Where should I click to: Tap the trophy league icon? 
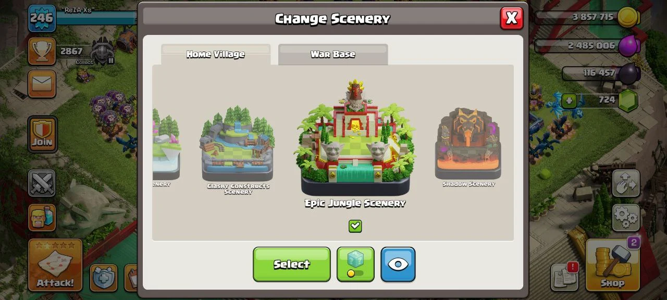42,51
